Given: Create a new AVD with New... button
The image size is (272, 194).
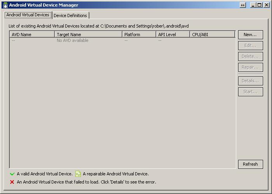Looking at the screenshot, I should coord(250,35).
